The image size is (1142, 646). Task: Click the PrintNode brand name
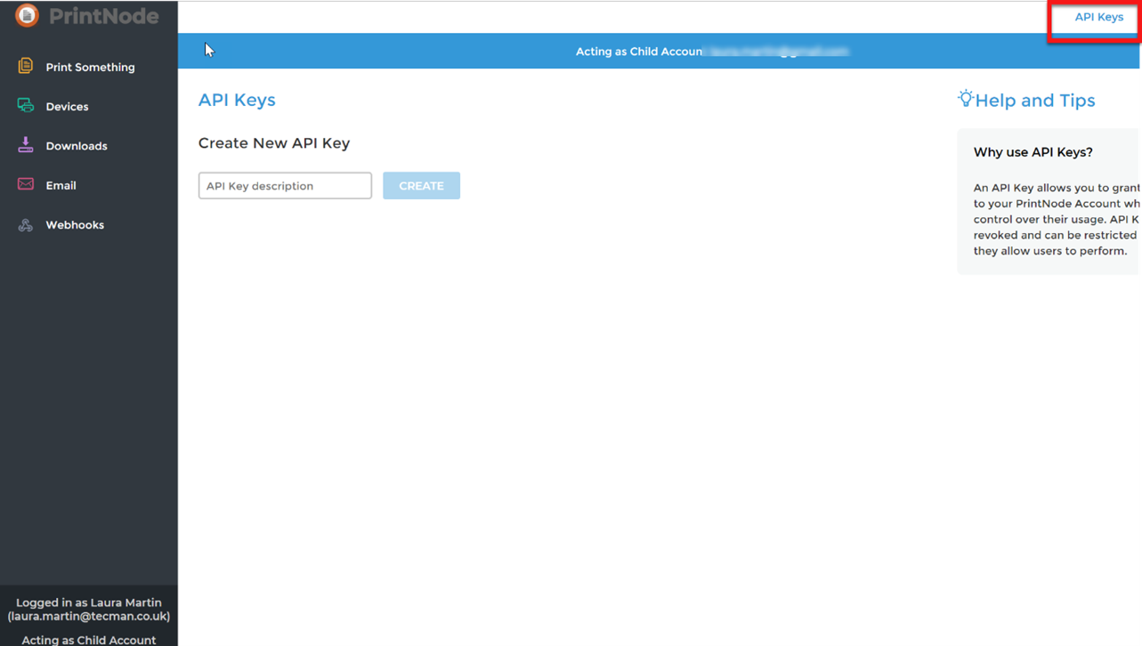point(104,16)
